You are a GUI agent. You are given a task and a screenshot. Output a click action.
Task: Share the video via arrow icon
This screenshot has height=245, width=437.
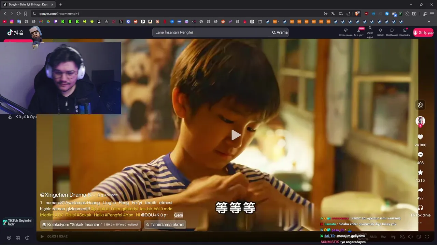(420, 190)
